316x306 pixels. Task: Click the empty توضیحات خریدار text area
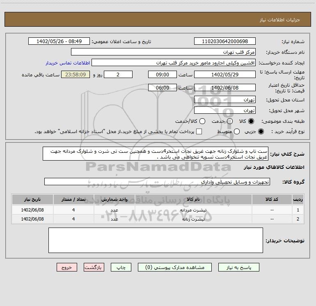[156, 240]
